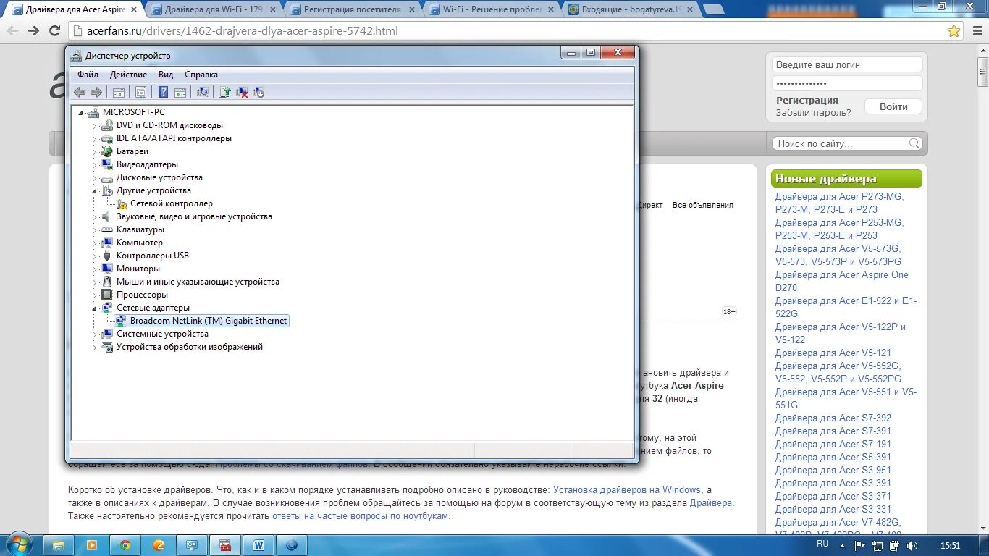The image size is (989, 556).
Task: Focus Введите ваш логин field
Action: point(847,64)
